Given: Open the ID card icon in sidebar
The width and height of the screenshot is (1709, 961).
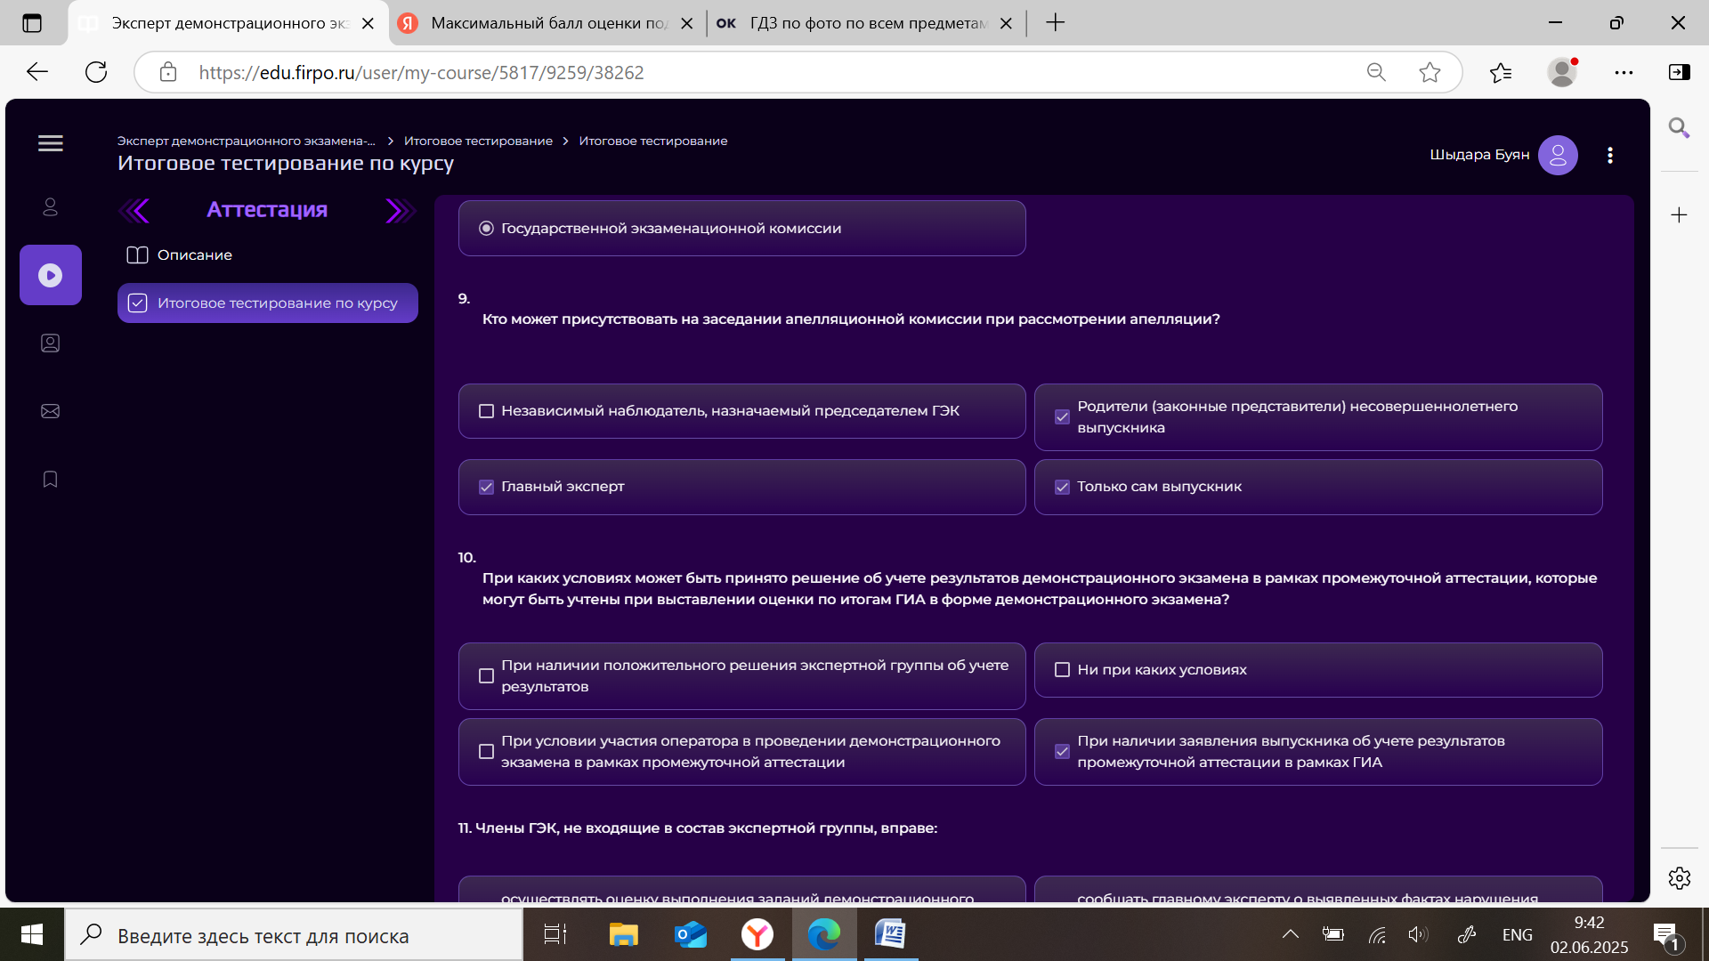Looking at the screenshot, I should tap(51, 343).
